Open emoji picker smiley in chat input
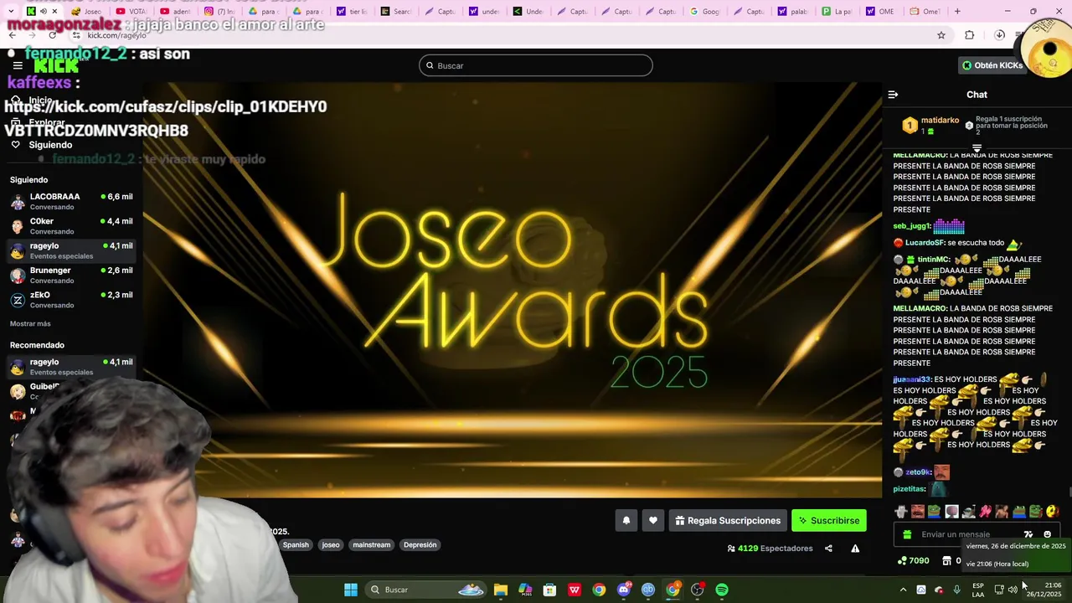 pyautogui.click(x=1047, y=534)
